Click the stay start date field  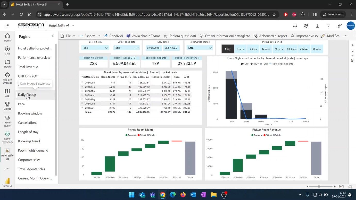[154, 48]
